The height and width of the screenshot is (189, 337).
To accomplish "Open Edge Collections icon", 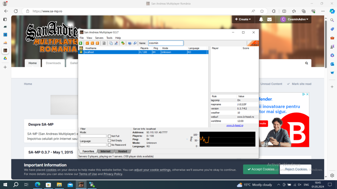I will (304, 11).
